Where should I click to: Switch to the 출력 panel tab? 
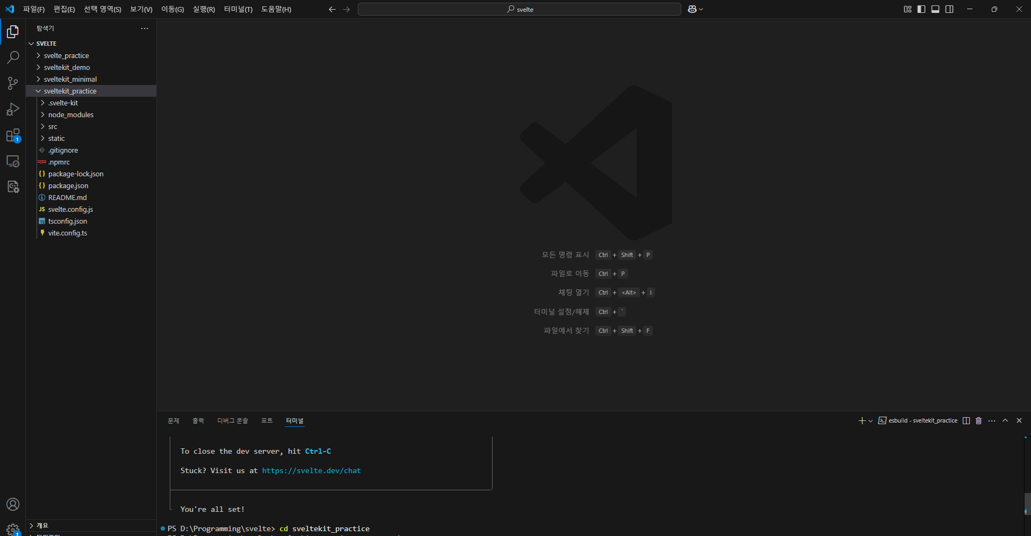tap(198, 420)
